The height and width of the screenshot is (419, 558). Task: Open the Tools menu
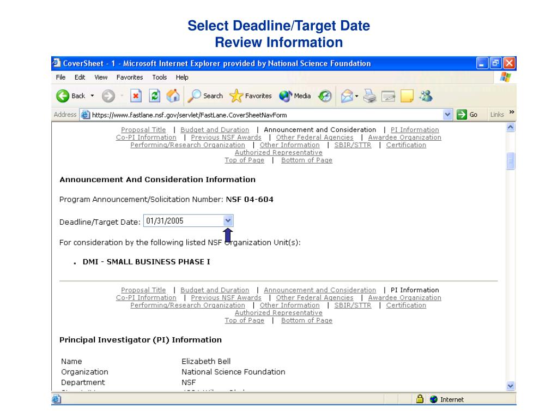coord(160,77)
